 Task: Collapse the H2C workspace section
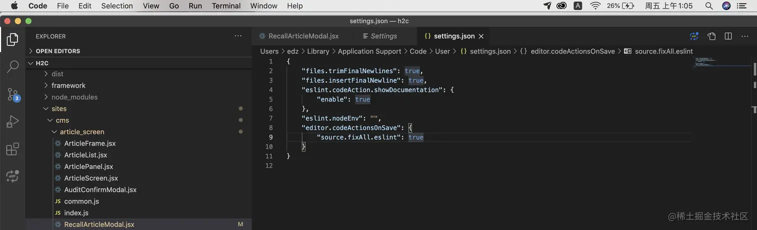pyautogui.click(x=139, y=63)
